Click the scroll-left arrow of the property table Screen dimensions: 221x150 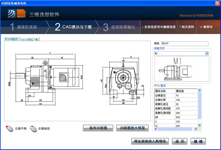(156, 129)
